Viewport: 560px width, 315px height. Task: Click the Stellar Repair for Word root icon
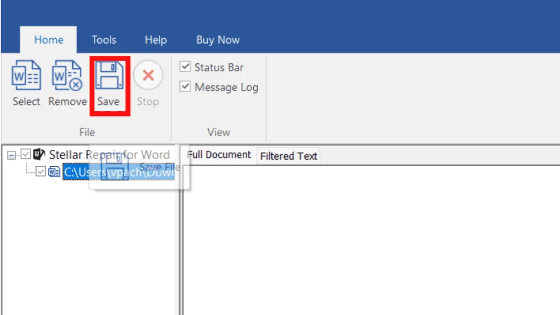pos(37,155)
